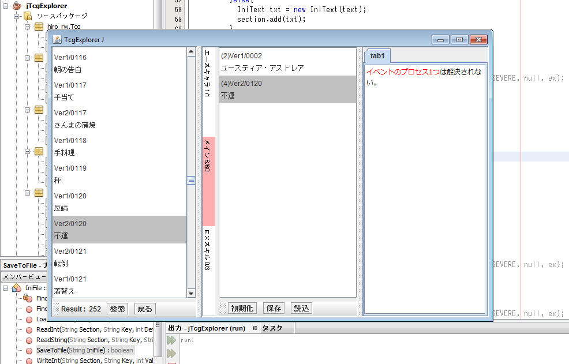569x364 pixels.
Task: Click the jTcgExplorer Java project icon
Action: pyautogui.click(x=17, y=6)
